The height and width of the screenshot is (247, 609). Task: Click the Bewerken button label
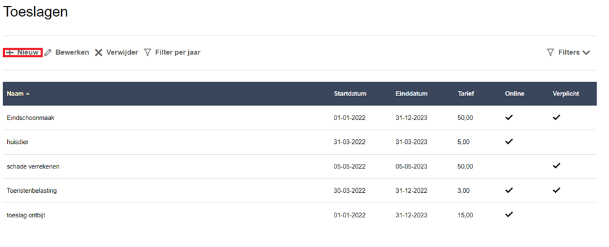72,52
